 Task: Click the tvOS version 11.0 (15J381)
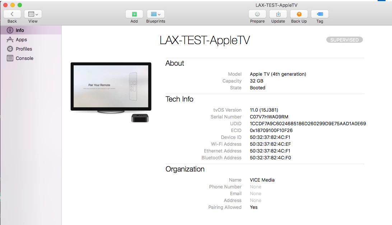(264, 110)
